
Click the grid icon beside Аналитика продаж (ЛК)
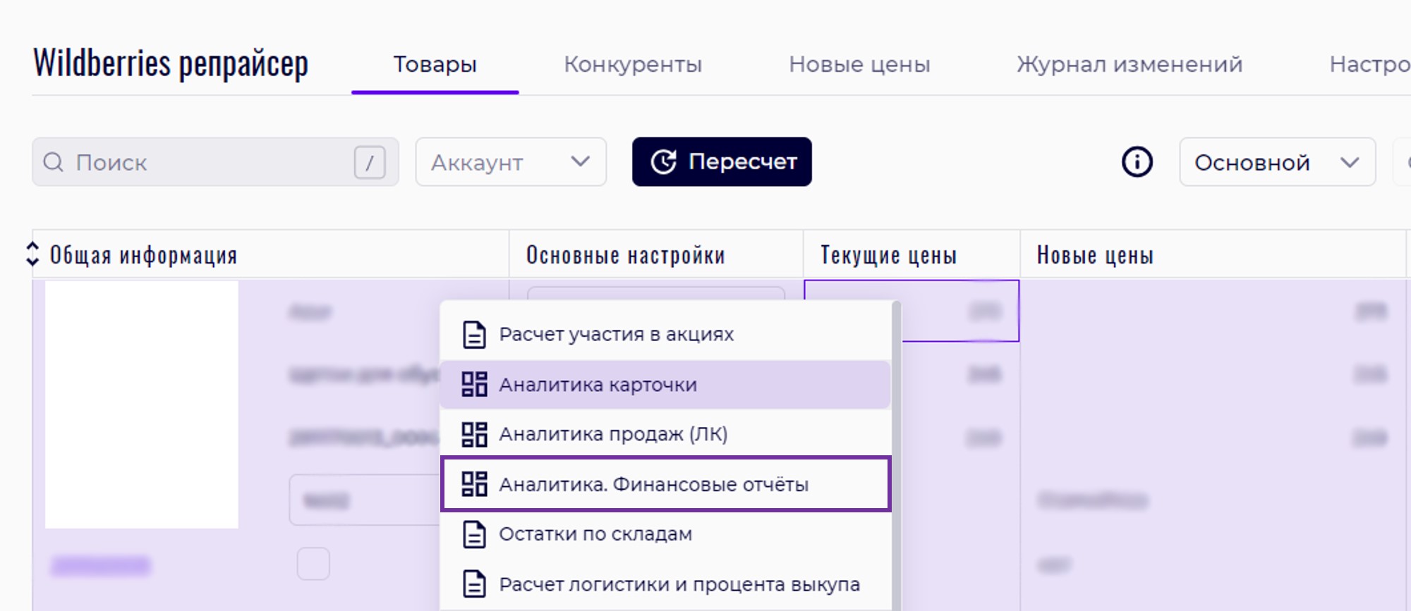coord(474,434)
